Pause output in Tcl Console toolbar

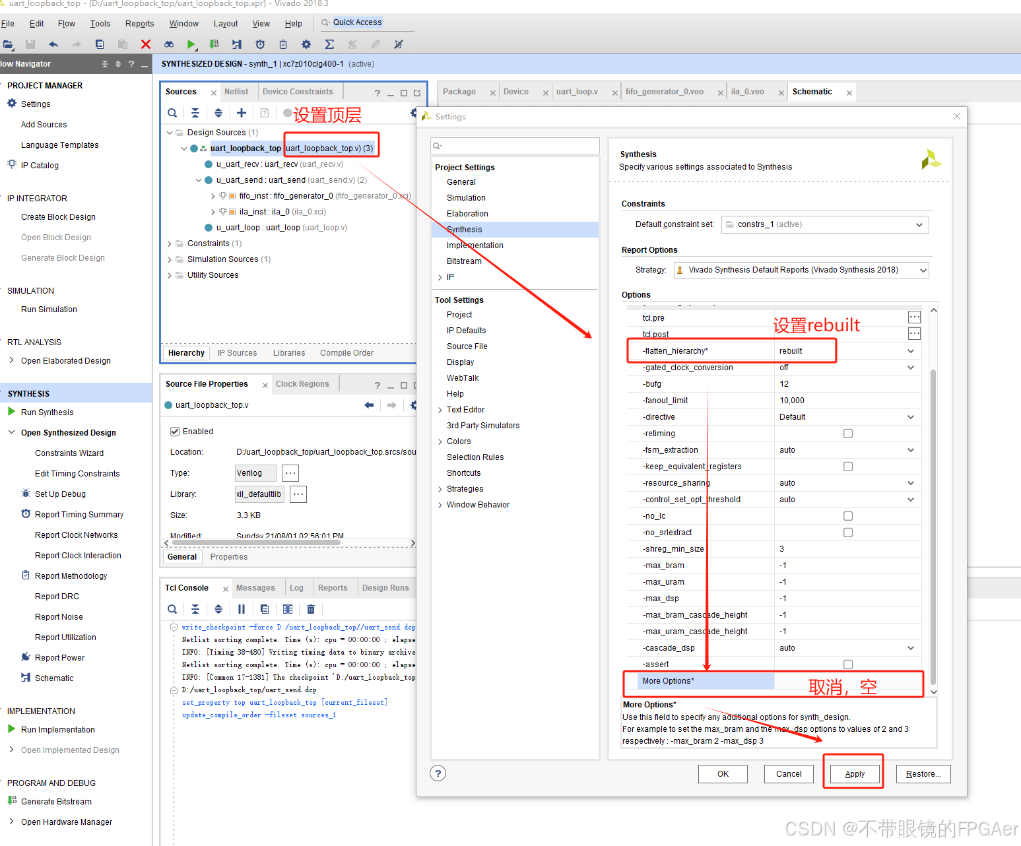tap(242, 609)
